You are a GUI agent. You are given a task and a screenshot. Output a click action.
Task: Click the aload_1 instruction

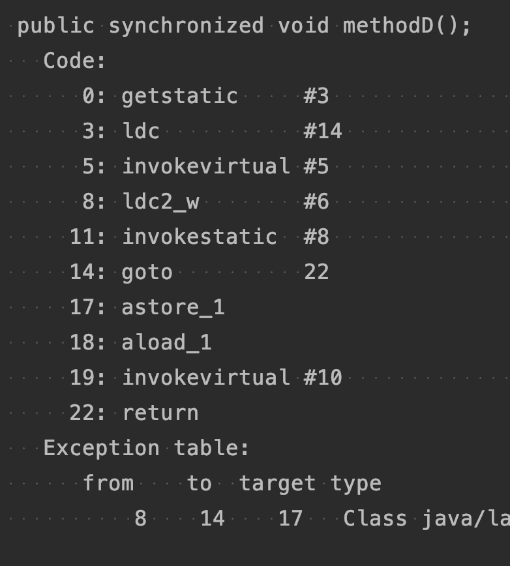tap(166, 342)
